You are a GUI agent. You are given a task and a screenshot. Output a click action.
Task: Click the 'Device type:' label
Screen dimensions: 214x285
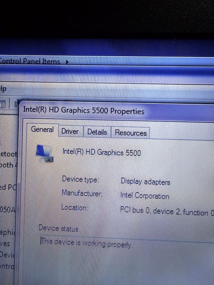pos(80,180)
